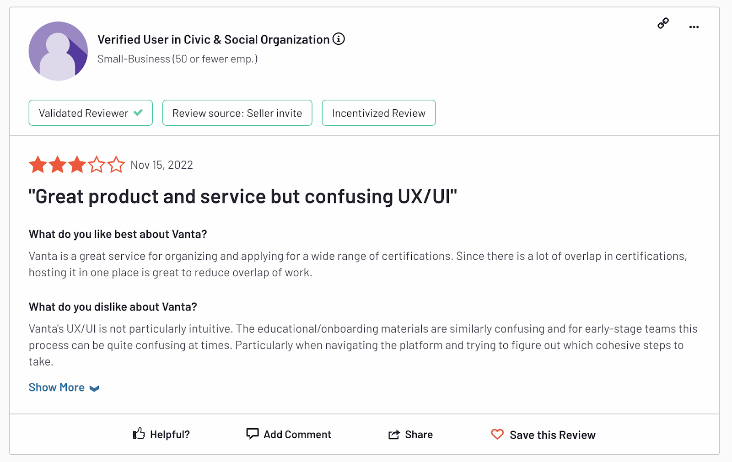Click the heart icon to save review

click(x=497, y=434)
